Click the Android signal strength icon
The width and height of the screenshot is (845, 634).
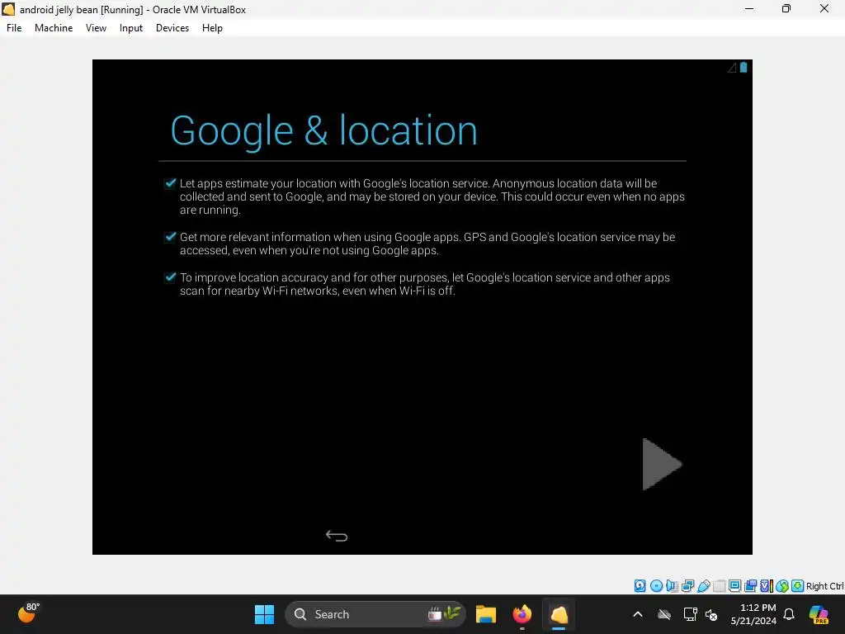coord(732,68)
